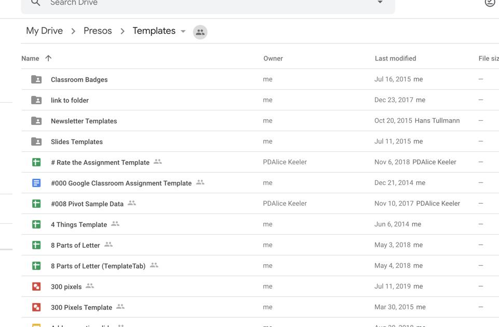
Task: Click shared icon next to Rate the Assignment Template
Action: pos(158,162)
